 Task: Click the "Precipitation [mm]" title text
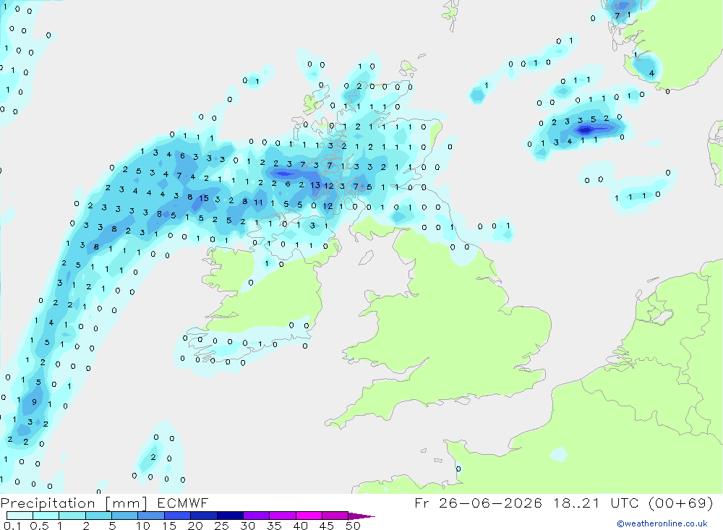74,503
